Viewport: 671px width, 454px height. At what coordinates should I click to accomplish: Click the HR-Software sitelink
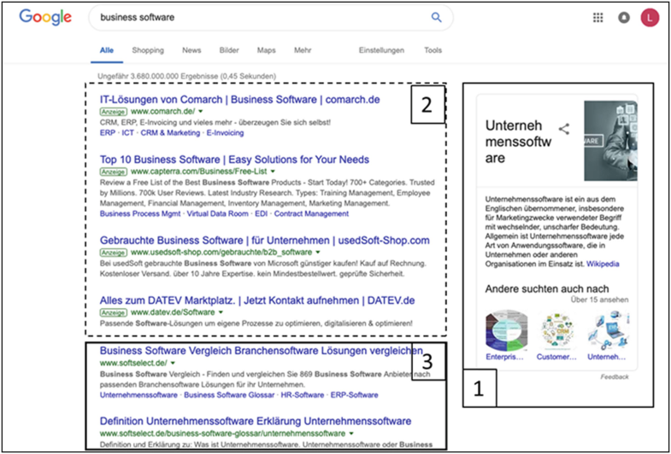coord(303,395)
